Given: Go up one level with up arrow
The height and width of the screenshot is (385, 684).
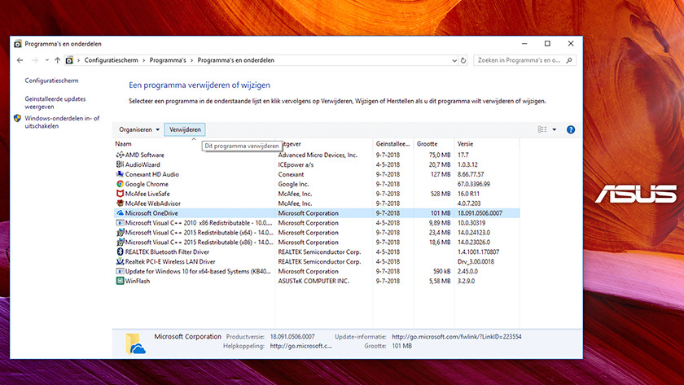Looking at the screenshot, I should pos(57,60).
